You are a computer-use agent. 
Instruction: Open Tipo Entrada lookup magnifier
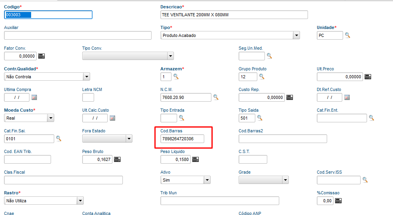[x=182, y=118]
